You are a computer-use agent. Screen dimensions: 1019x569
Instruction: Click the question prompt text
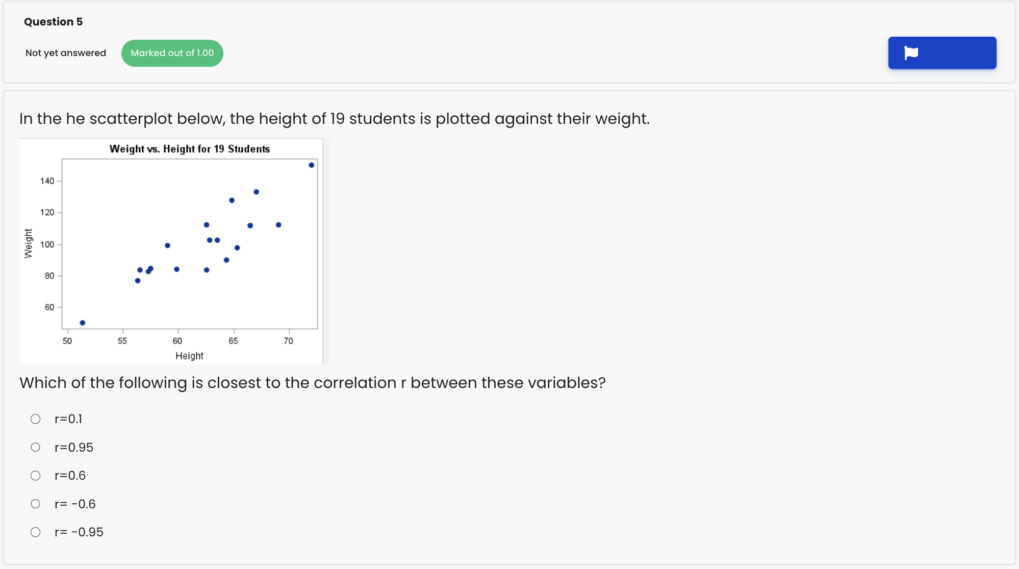point(334,118)
